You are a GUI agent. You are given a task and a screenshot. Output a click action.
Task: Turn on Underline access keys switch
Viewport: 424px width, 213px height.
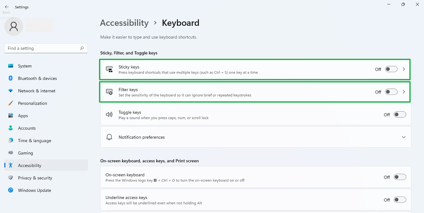pyautogui.click(x=400, y=200)
